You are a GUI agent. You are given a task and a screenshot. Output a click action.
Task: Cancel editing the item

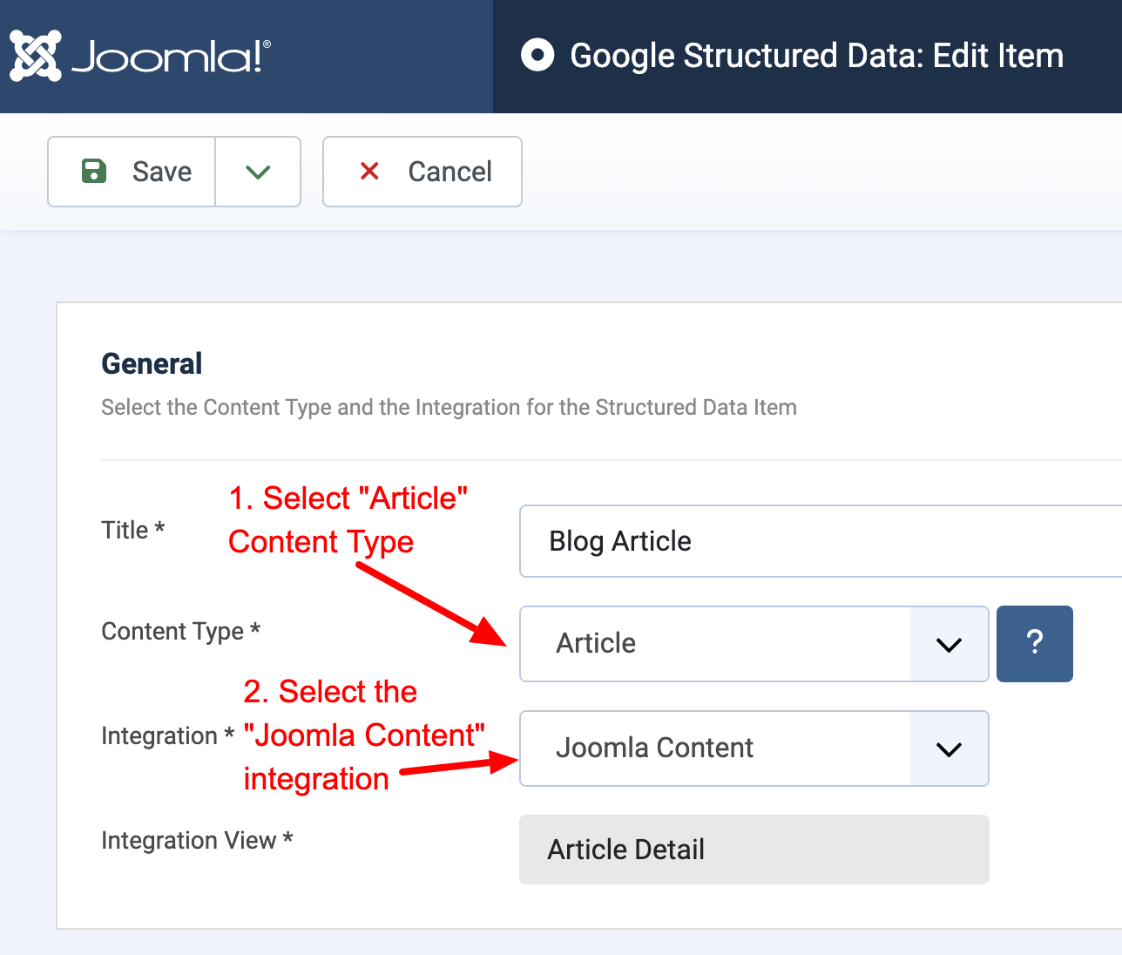pos(422,172)
